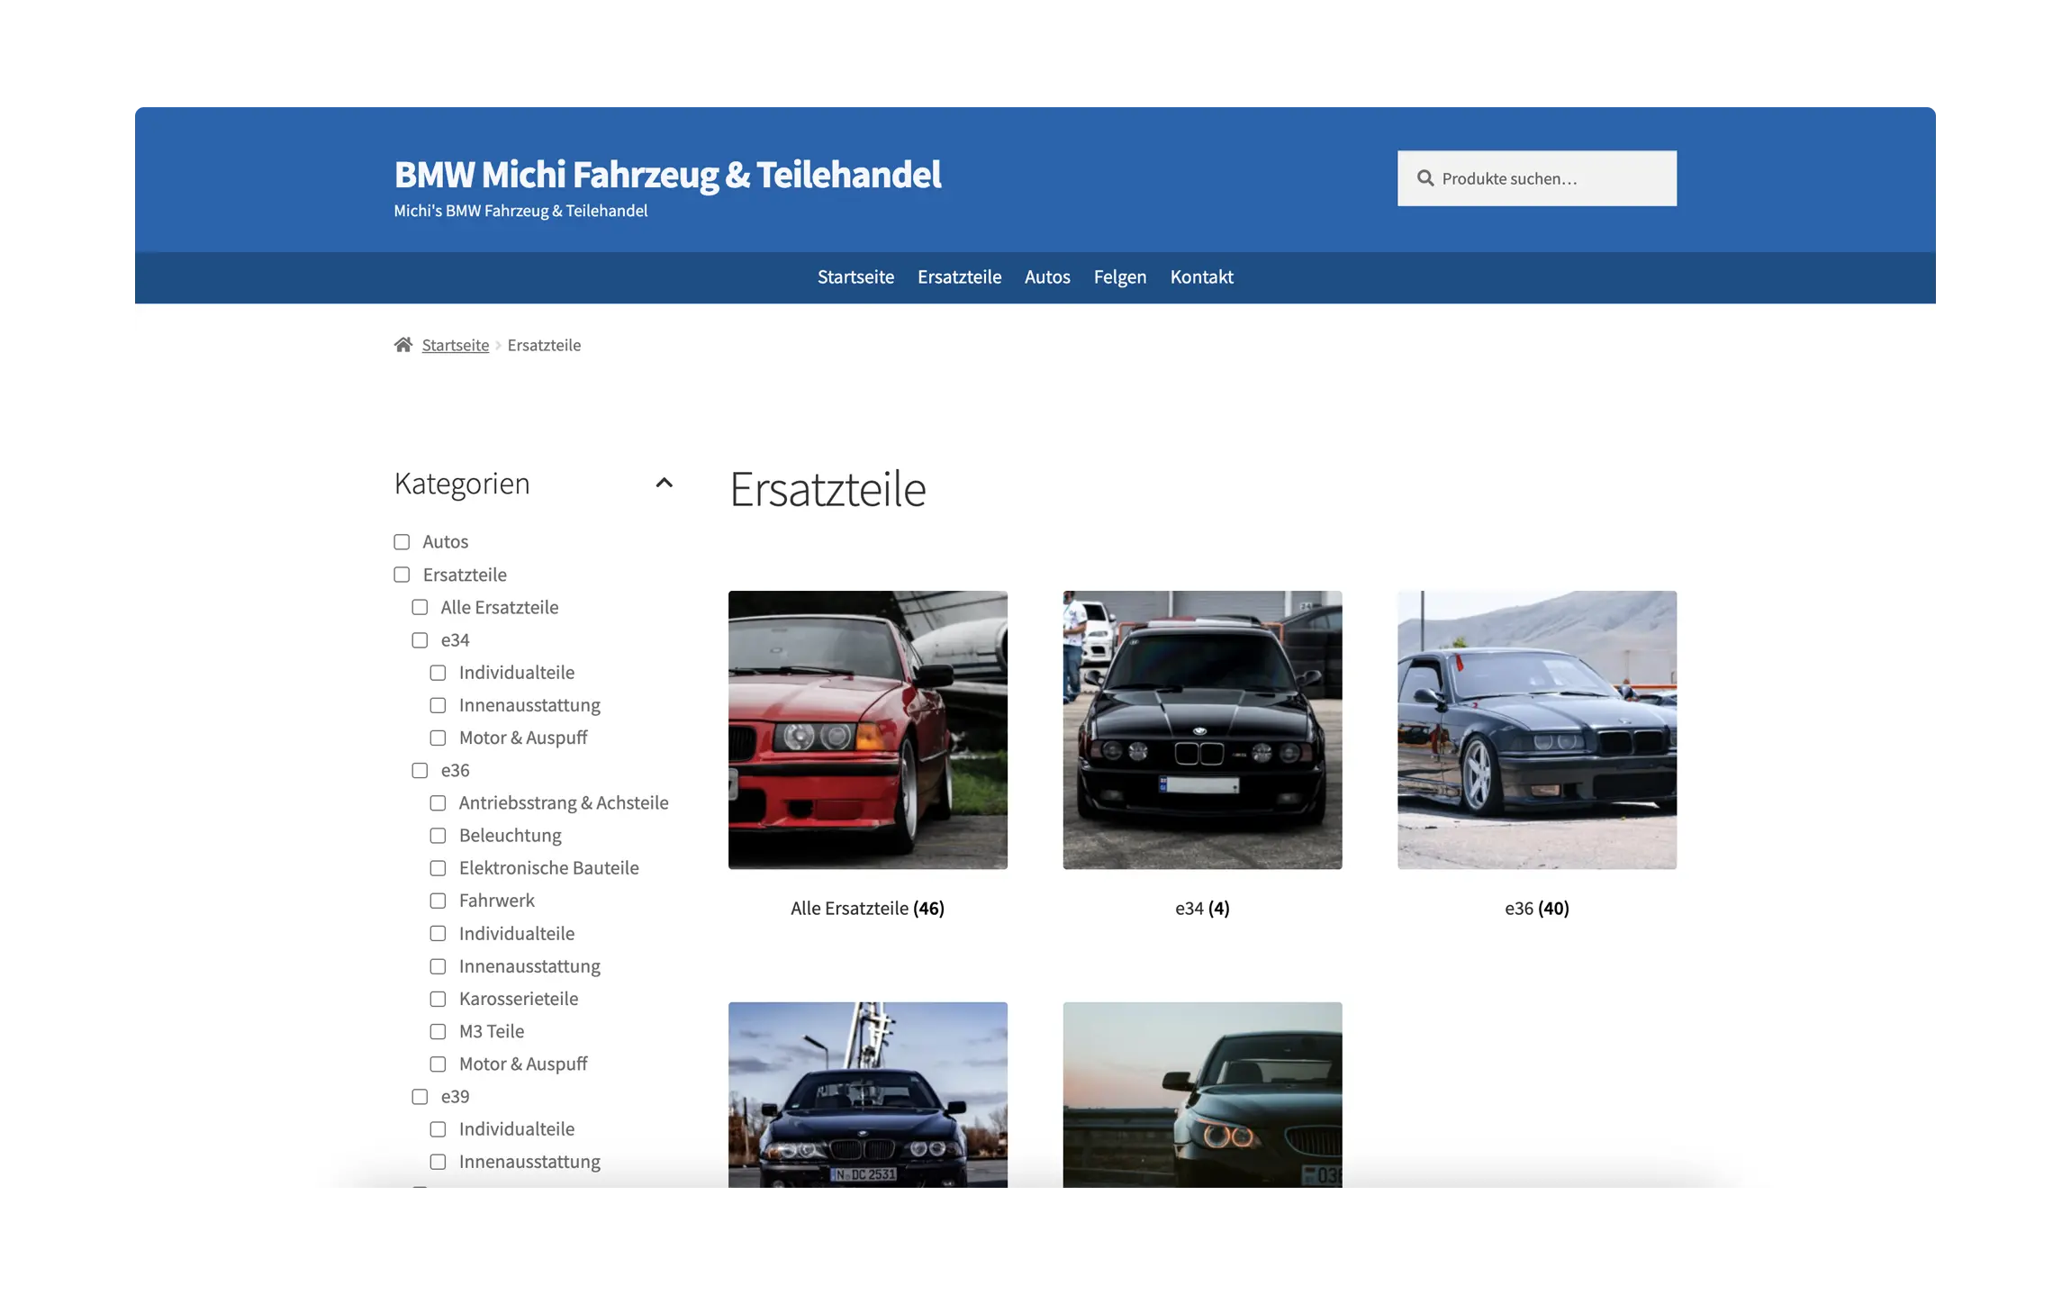Screen dimensions: 2071x1295
Task: Collapse the Kategorien panel chevron
Action: (664, 483)
